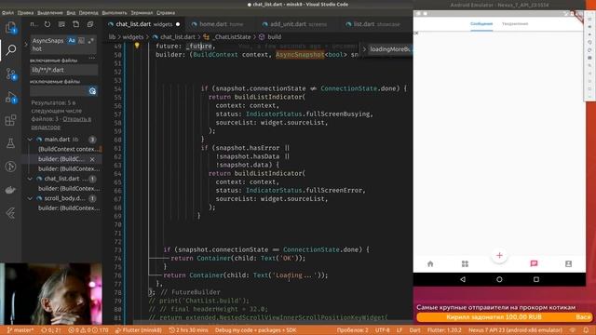Viewport: 596px width, 335px height.
Task: Tap Android back button in emulator
Action: pos(463,279)
